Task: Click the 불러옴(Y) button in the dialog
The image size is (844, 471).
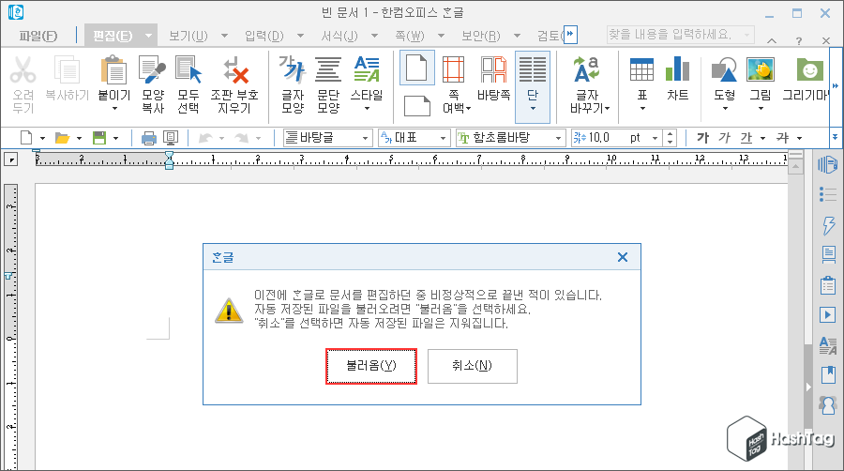Action: pos(370,366)
